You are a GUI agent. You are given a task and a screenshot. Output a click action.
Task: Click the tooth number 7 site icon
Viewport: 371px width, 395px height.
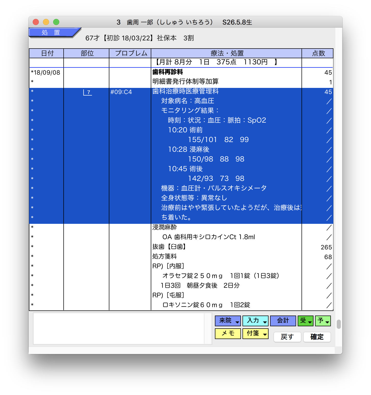tap(88, 92)
